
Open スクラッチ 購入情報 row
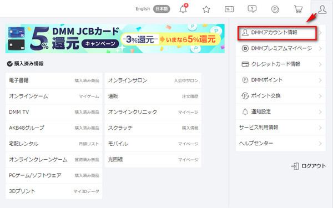tap(153, 128)
